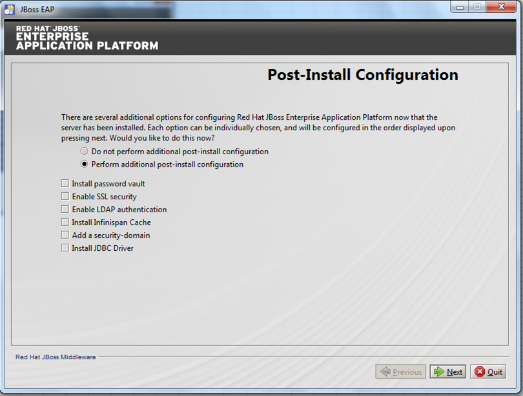Click the Quit button
The image size is (523, 396).
pyautogui.click(x=488, y=371)
